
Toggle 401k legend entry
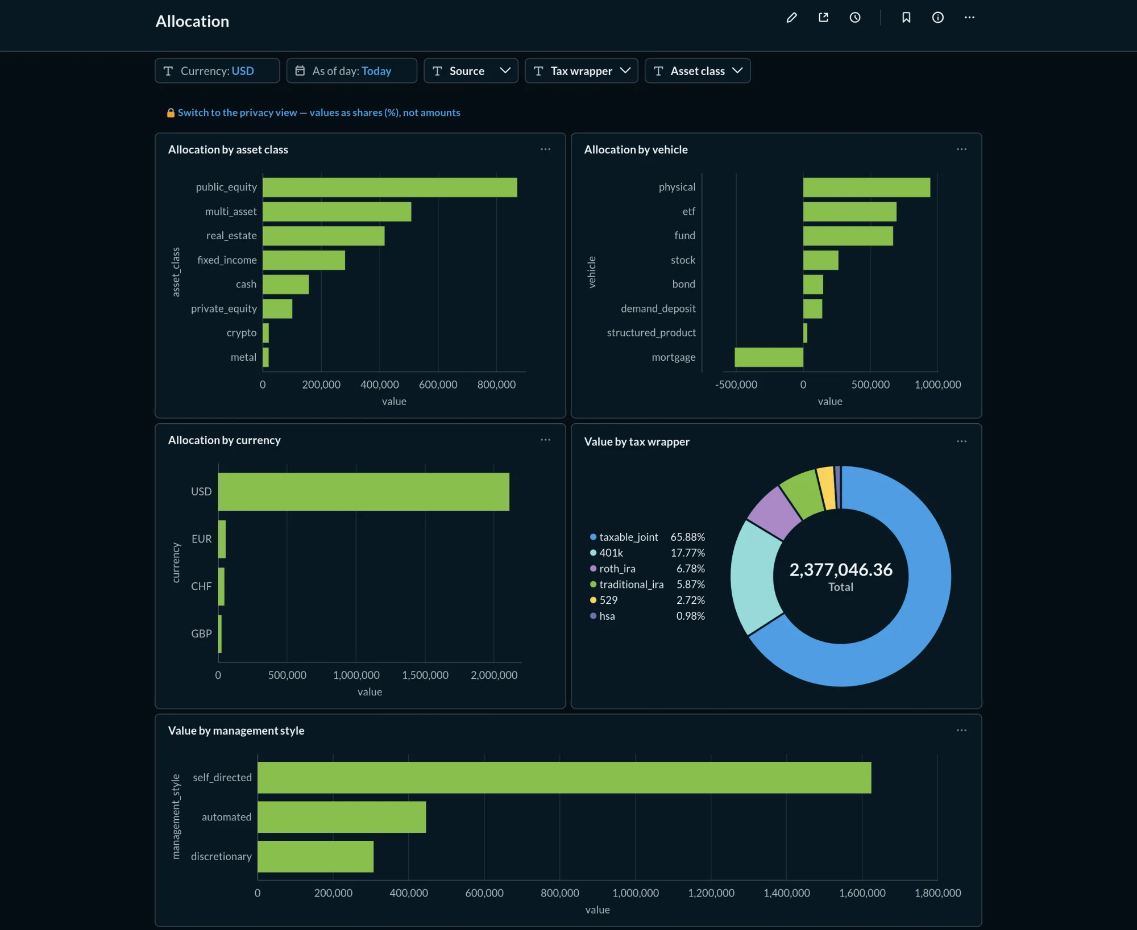point(648,553)
